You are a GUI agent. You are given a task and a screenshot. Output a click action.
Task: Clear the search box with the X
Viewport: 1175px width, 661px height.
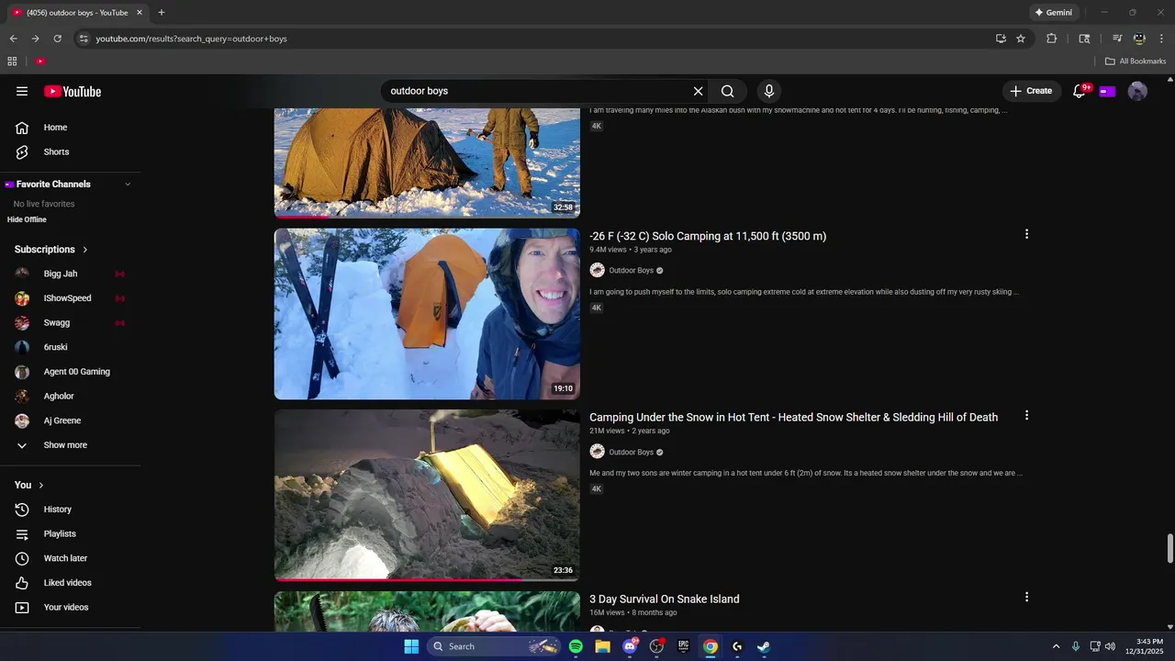click(698, 91)
